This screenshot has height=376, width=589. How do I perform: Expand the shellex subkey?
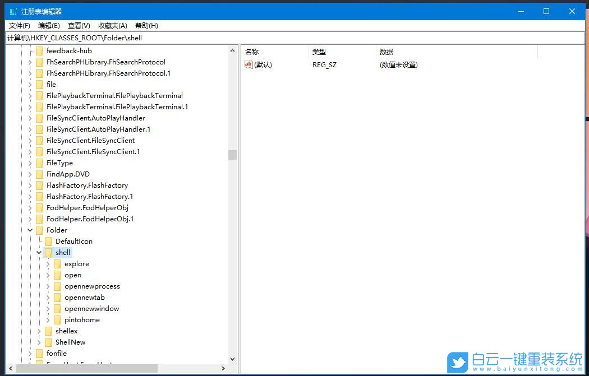pyautogui.click(x=39, y=331)
